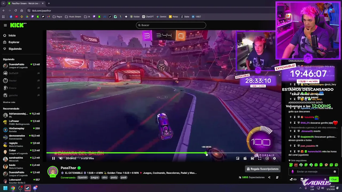Open a new Chrome tab
Image resolution: width=342 pixels, height=192 pixels.
[x=49, y=3]
